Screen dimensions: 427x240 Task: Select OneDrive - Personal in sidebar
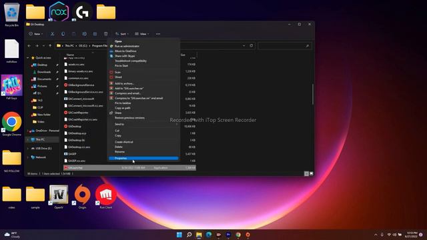(45, 131)
